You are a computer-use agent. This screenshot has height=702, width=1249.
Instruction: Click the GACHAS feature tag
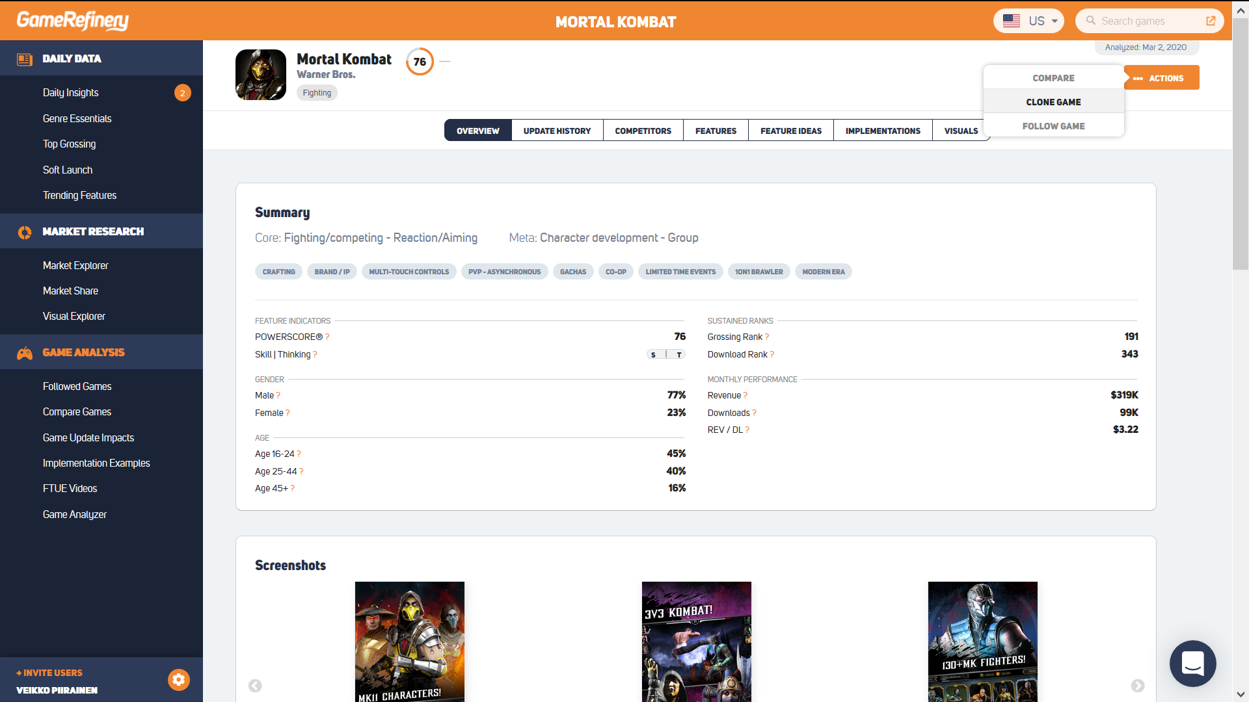click(573, 272)
